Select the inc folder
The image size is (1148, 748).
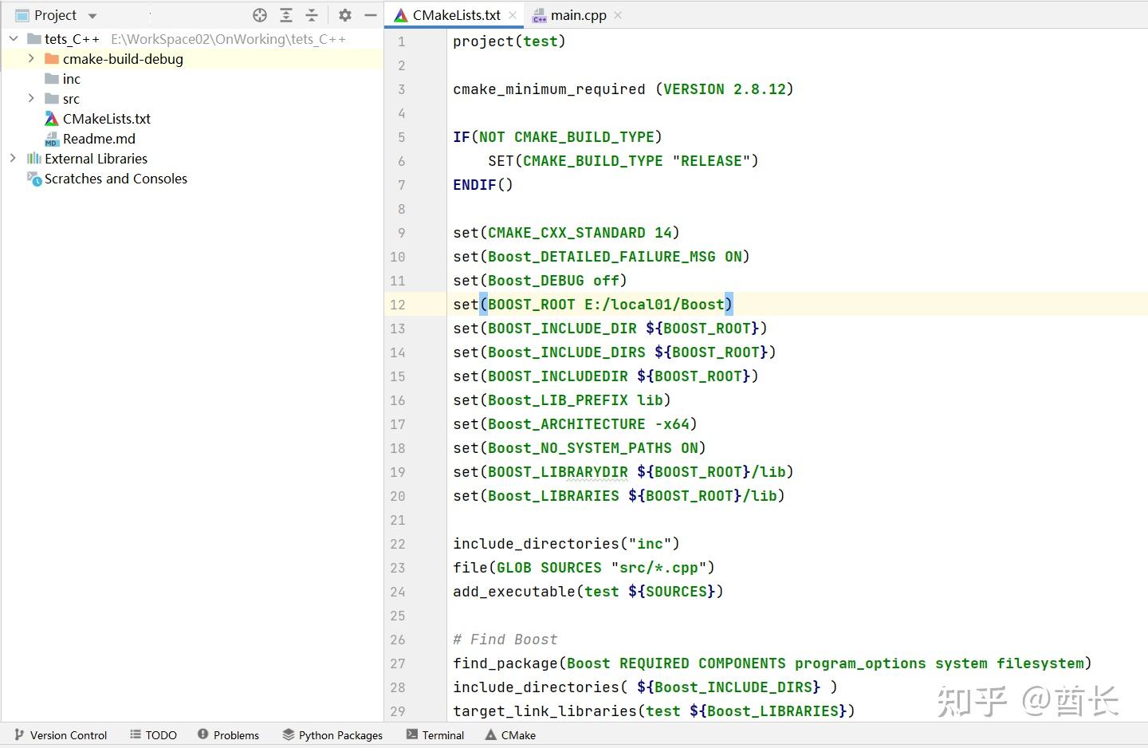(x=72, y=79)
